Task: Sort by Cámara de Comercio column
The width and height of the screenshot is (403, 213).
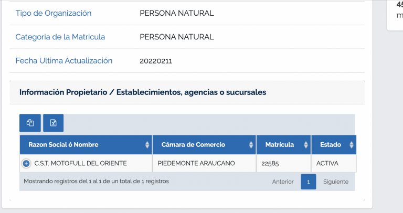Action: (x=204, y=145)
